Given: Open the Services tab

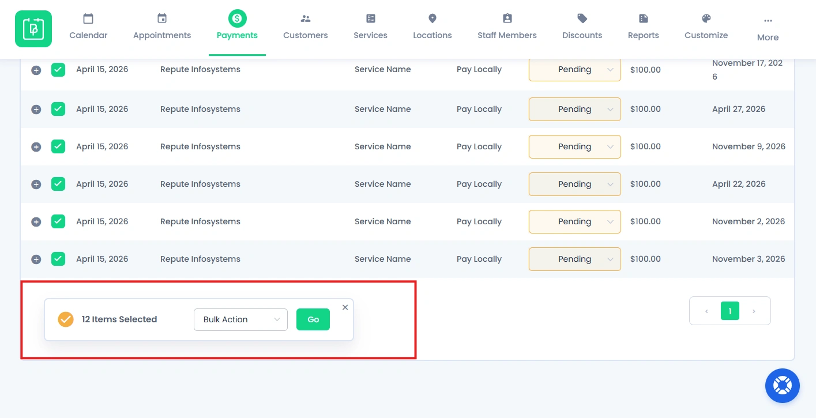Looking at the screenshot, I should [x=371, y=28].
